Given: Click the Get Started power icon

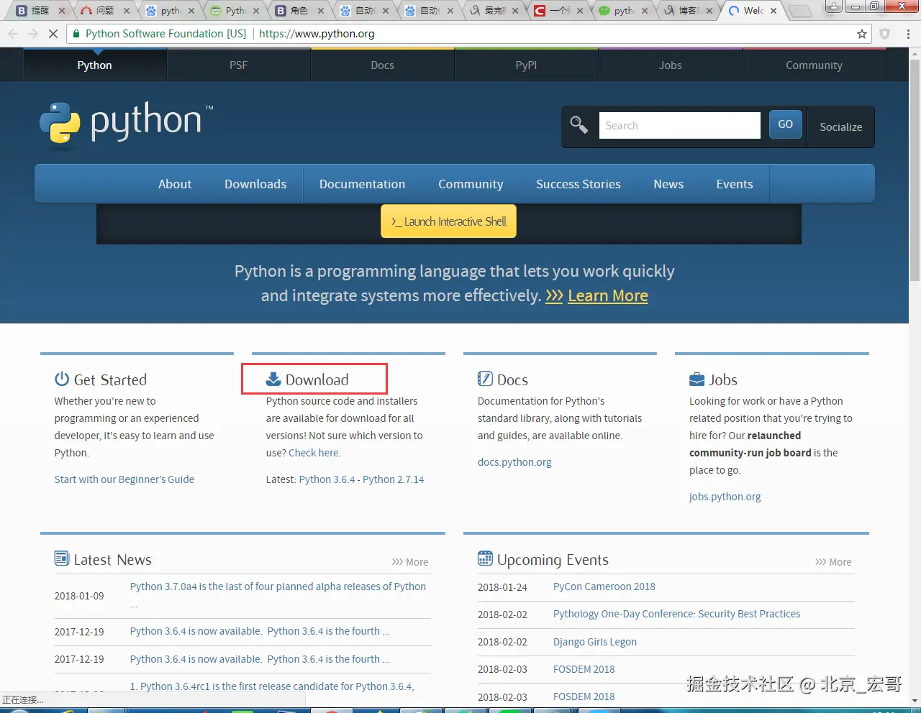Looking at the screenshot, I should pyautogui.click(x=62, y=379).
